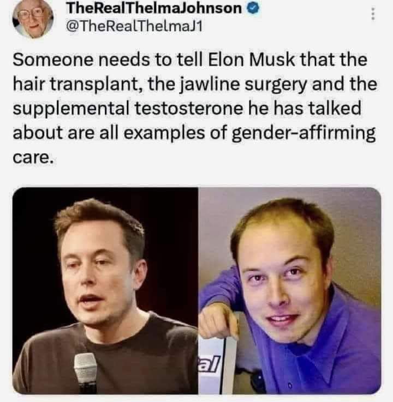Click the phrase "jawline surgery" in tweet
This screenshot has width=393, height=402.
click(x=245, y=84)
